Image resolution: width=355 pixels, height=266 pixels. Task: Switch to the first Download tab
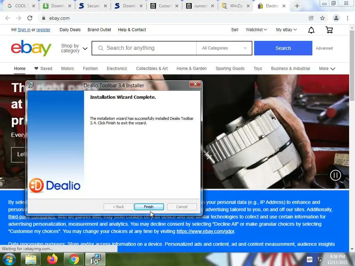(57, 6)
